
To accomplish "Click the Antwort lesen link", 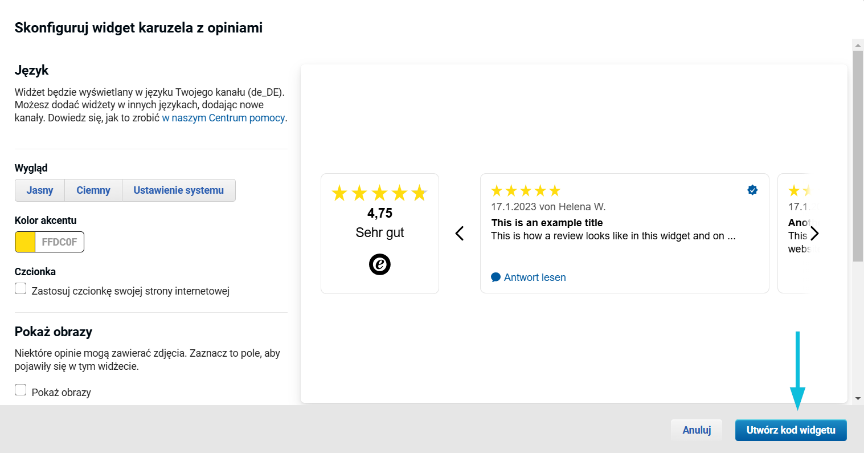I will coord(535,277).
